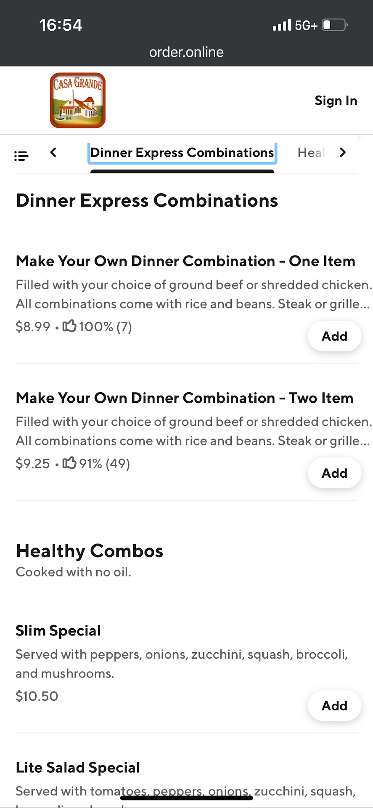Open the Sign In link
This screenshot has height=808, width=373.
pyautogui.click(x=336, y=101)
